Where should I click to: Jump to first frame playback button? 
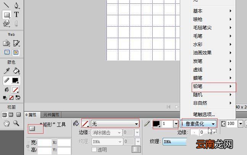point(168,107)
